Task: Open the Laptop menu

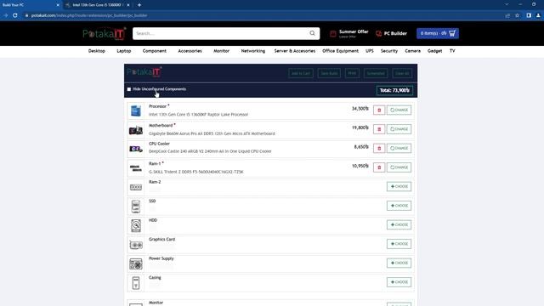Action: tap(124, 51)
